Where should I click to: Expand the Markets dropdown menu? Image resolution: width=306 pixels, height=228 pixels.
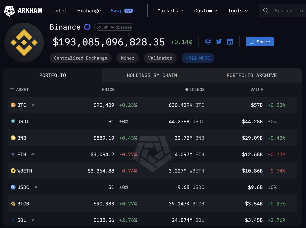(x=170, y=10)
